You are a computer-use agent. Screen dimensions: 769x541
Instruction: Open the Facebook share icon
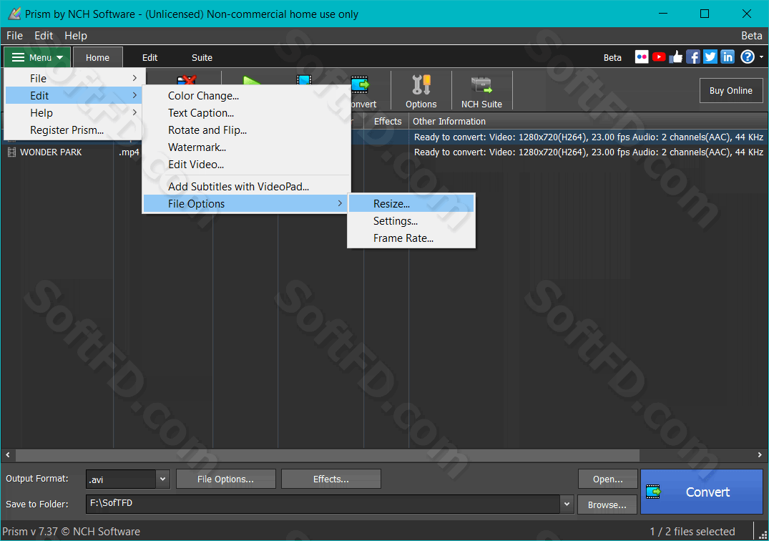693,57
